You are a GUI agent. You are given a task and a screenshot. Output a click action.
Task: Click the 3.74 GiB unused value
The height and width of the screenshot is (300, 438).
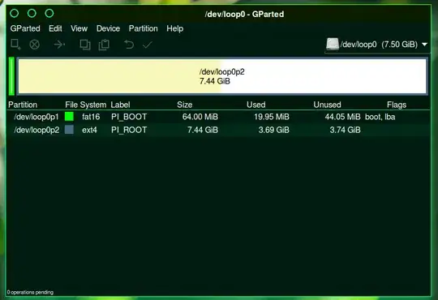click(x=345, y=130)
